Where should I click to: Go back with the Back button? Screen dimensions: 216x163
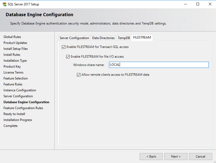(x=151, y=157)
